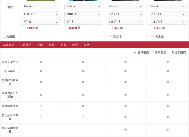The height and width of the screenshot is (137, 189).
Task: Open the Honda brand dropdown for 2012 Fit
Action: [167, 7]
